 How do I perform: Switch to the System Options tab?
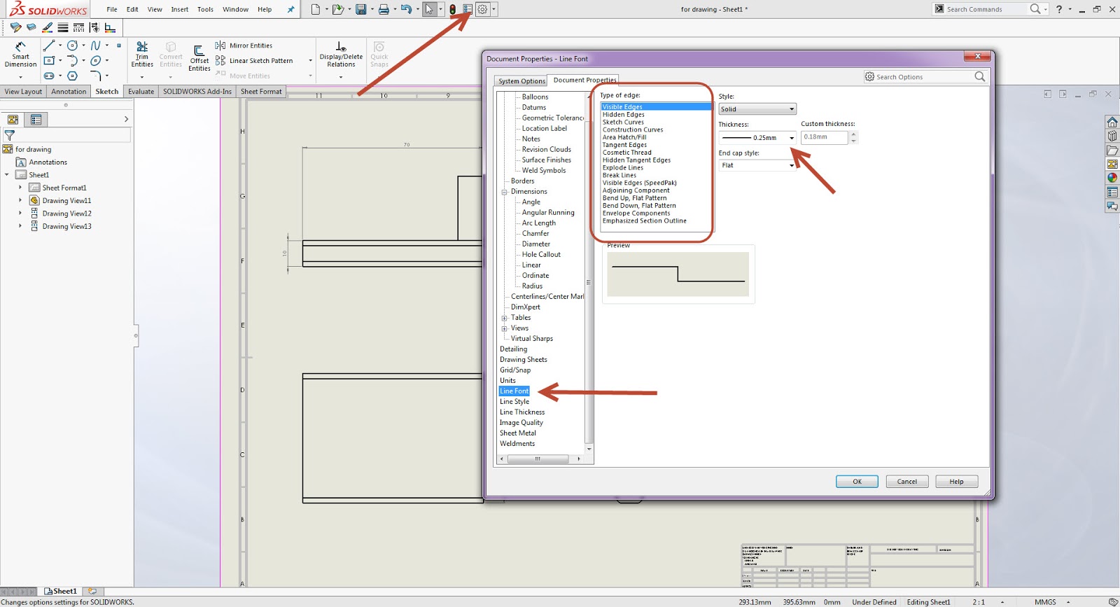point(521,81)
